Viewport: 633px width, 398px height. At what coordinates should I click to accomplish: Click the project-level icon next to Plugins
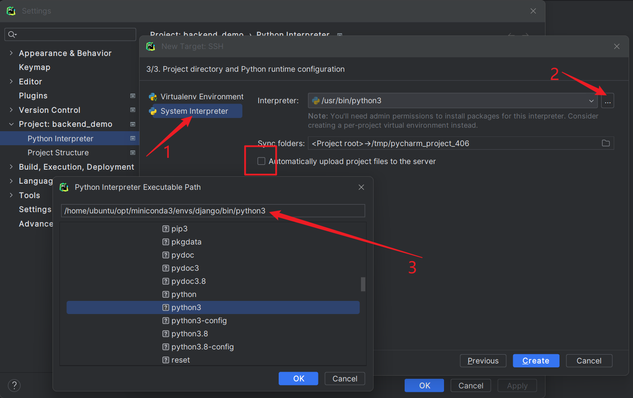tap(133, 96)
